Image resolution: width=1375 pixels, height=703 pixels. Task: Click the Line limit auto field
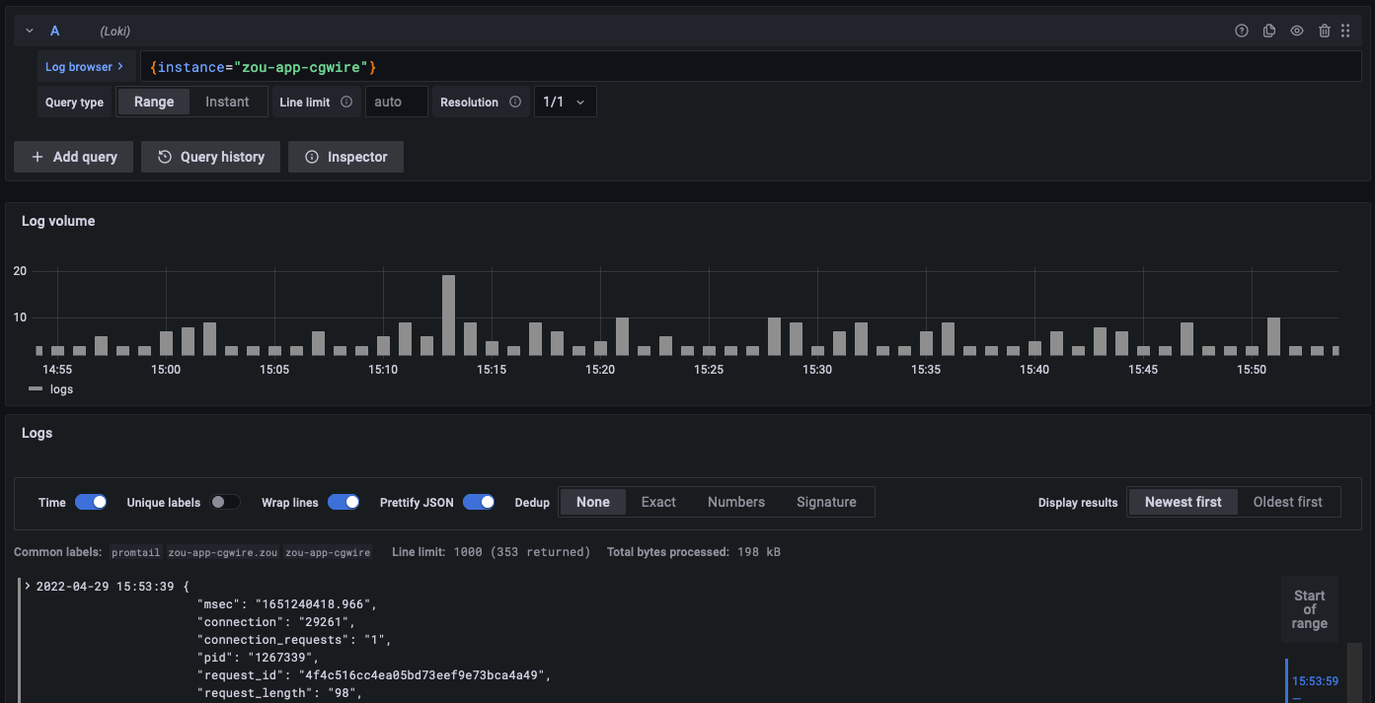(x=397, y=102)
